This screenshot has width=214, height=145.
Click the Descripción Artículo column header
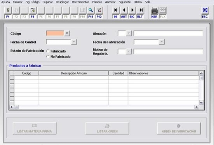[x=74, y=73]
